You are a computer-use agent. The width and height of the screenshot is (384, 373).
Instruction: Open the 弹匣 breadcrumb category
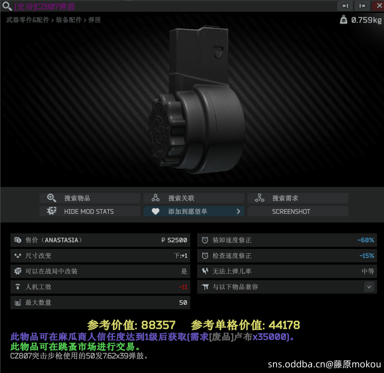(94, 20)
